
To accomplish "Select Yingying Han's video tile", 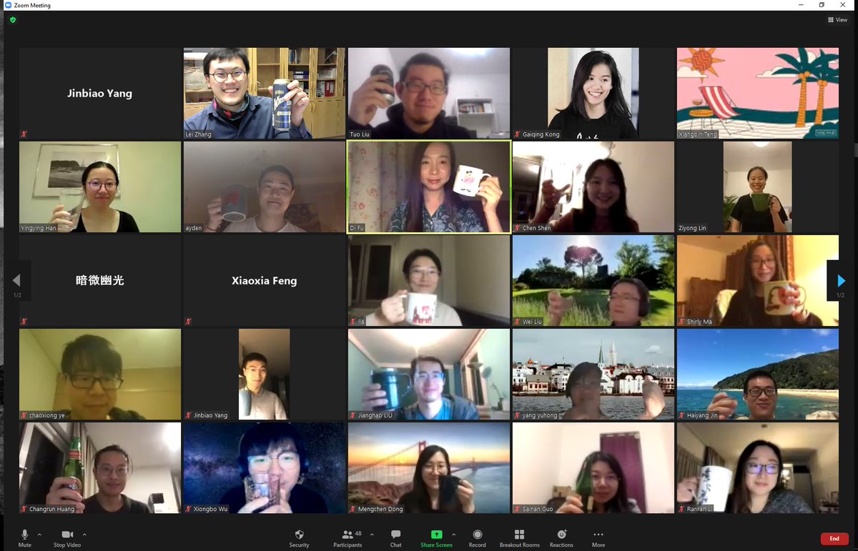I will [x=100, y=187].
